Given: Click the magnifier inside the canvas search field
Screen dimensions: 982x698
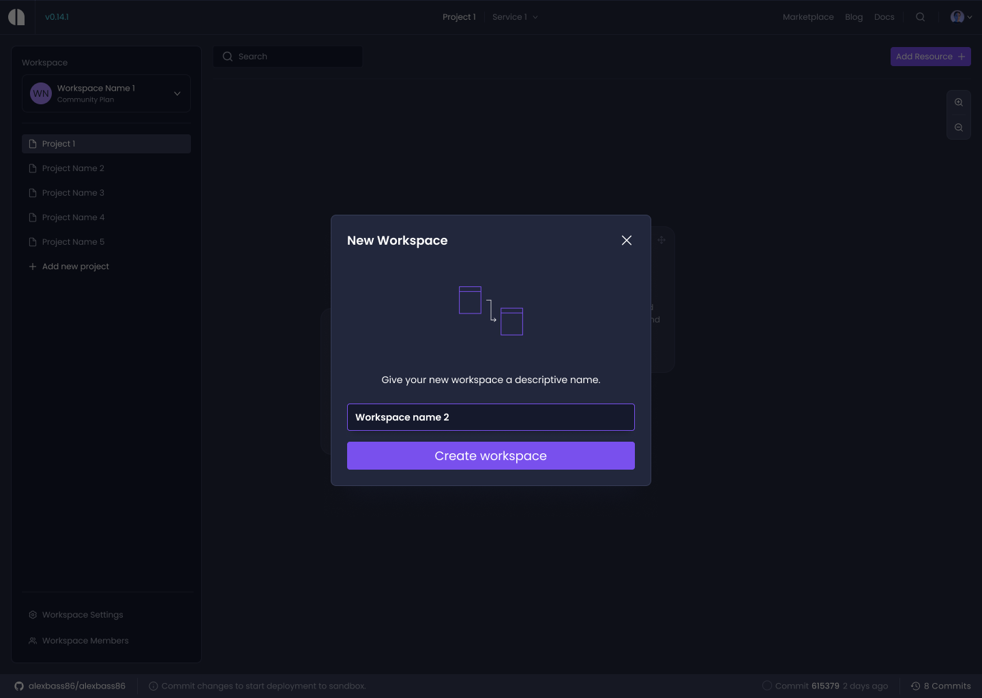Looking at the screenshot, I should 227,56.
